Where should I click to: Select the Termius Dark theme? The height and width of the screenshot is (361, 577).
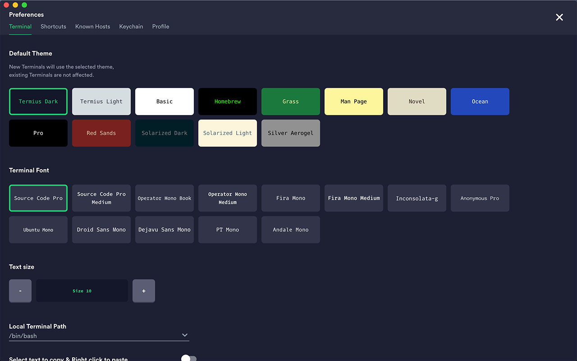[38, 102]
